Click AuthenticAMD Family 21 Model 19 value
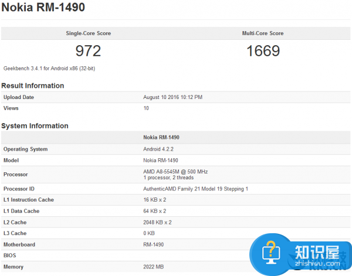Image resolution: width=352 pixels, height=276 pixels. [195, 189]
